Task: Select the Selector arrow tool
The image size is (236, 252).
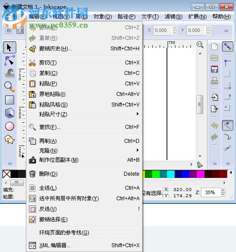Action: pos(10,47)
